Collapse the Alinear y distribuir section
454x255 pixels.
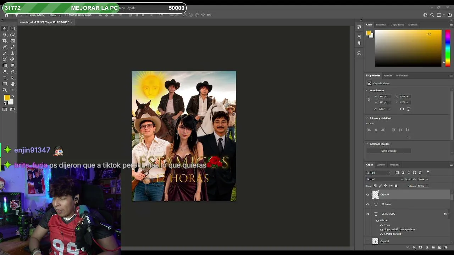367,118
